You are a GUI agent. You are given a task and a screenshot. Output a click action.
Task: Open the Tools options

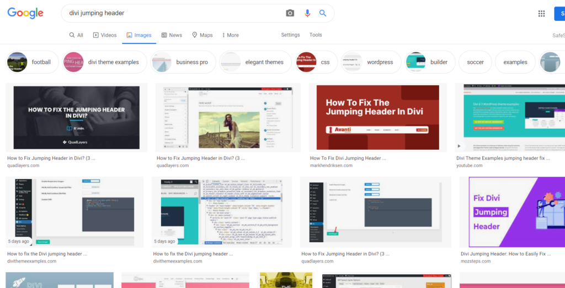point(316,35)
